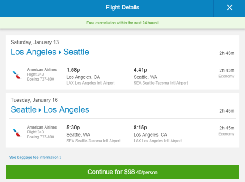Open See baggage fee information link
Viewport: 245px width, 182px height.
coord(35,158)
